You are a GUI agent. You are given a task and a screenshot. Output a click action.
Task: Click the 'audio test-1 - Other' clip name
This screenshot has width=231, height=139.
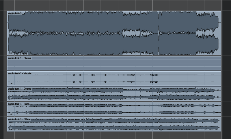click(19, 119)
